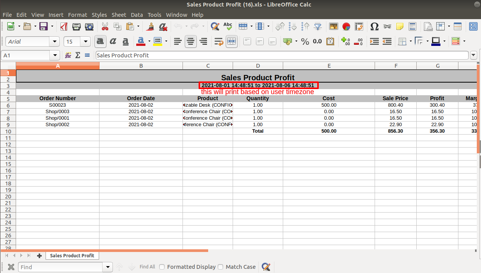
Task: Open the AutoFilter funnel tool
Action: 318,26
